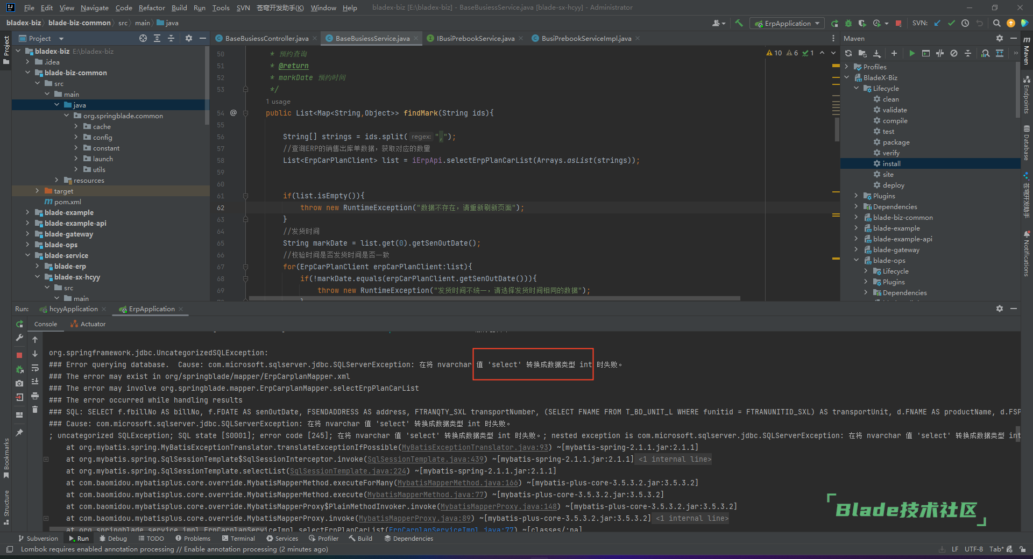
Task: Open MybatisMapperProxy.java:148 stack link
Action: click(x=499, y=506)
